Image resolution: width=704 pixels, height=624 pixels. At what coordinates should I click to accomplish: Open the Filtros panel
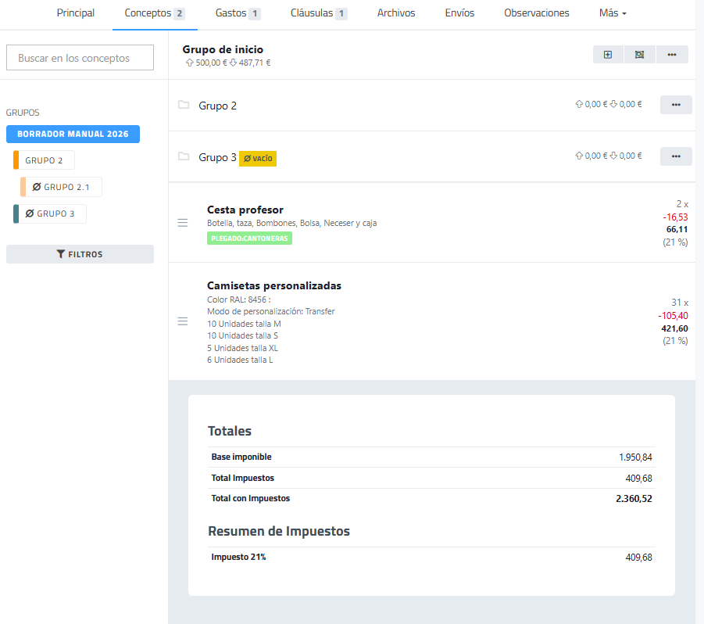click(80, 254)
